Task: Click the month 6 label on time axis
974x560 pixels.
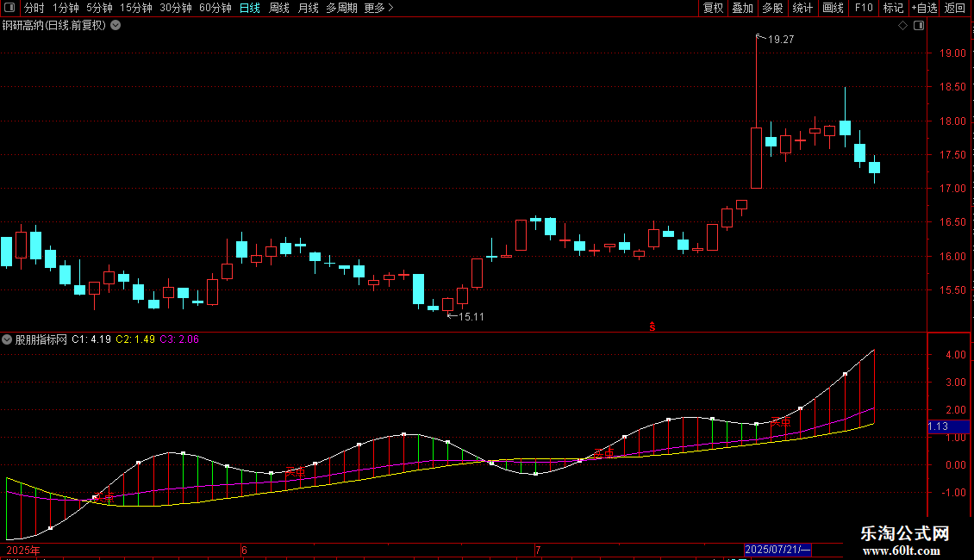Action: click(x=244, y=550)
